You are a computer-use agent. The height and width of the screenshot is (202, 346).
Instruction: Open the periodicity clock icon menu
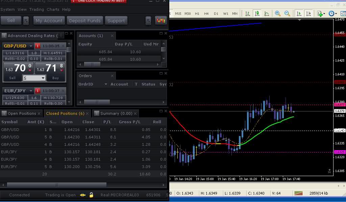tap(332, 13)
